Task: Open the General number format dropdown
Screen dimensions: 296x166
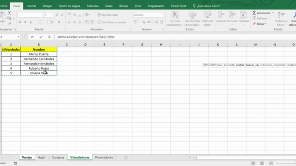Action: 162,15
